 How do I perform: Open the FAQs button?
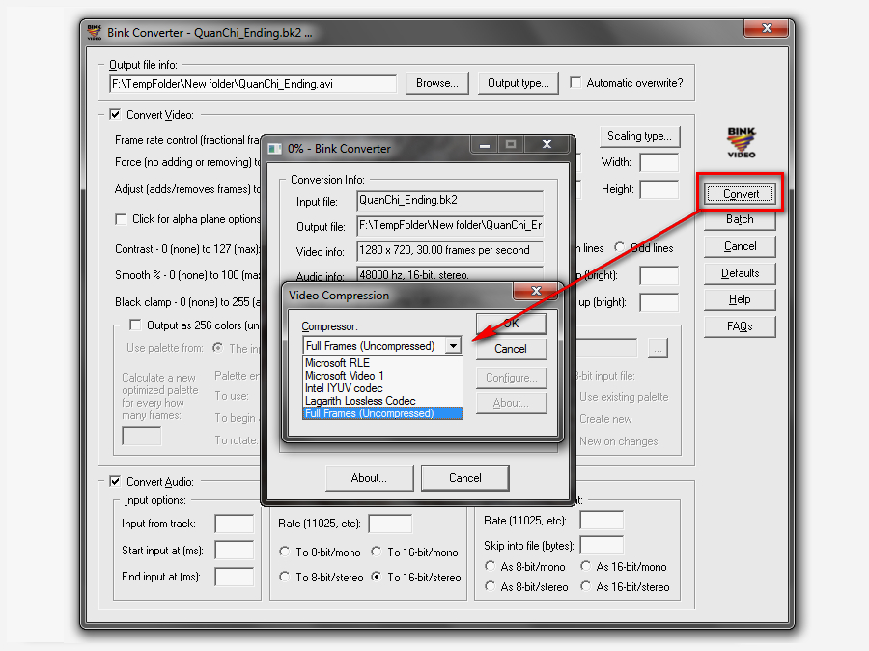(740, 326)
